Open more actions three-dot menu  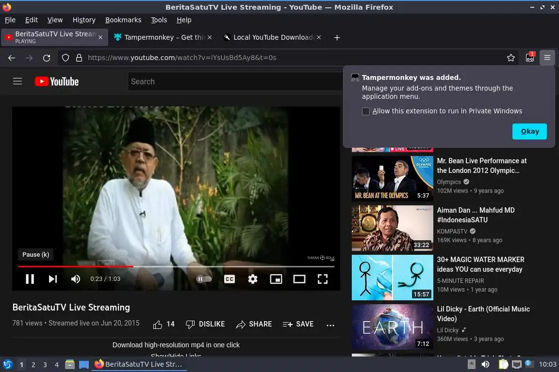pos(330,325)
